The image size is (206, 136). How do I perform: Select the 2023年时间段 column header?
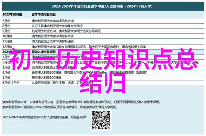(x=12, y=14)
